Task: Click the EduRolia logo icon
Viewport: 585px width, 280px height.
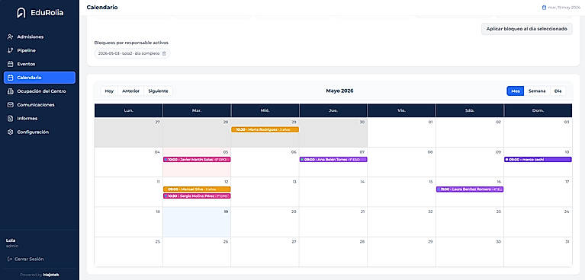Action: 21,13
